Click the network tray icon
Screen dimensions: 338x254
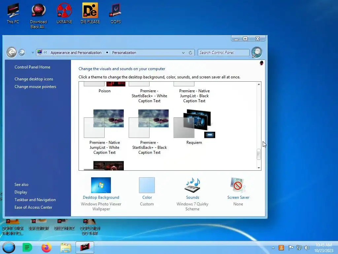pos(299,248)
